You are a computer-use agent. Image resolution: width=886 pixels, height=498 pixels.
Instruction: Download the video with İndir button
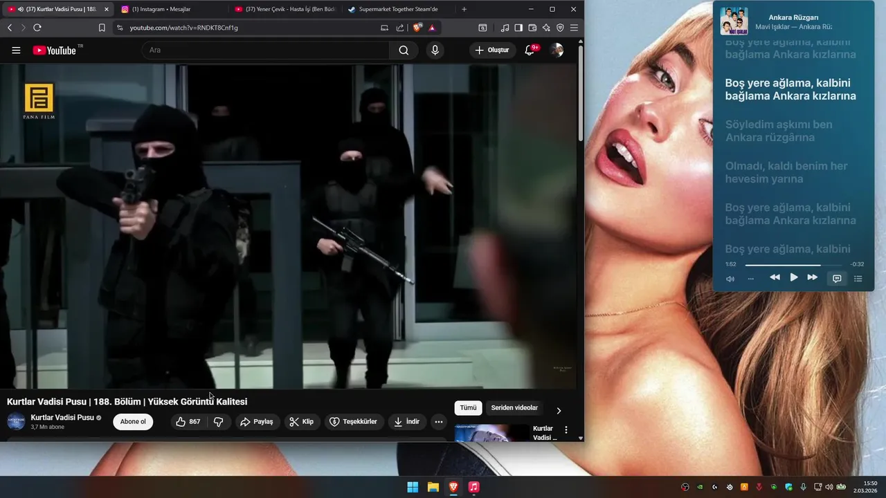pos(407,421)
